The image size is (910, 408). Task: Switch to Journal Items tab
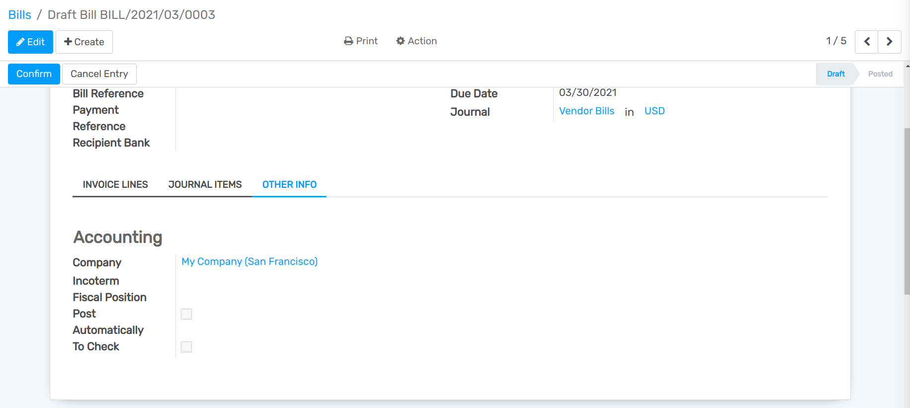205,185
